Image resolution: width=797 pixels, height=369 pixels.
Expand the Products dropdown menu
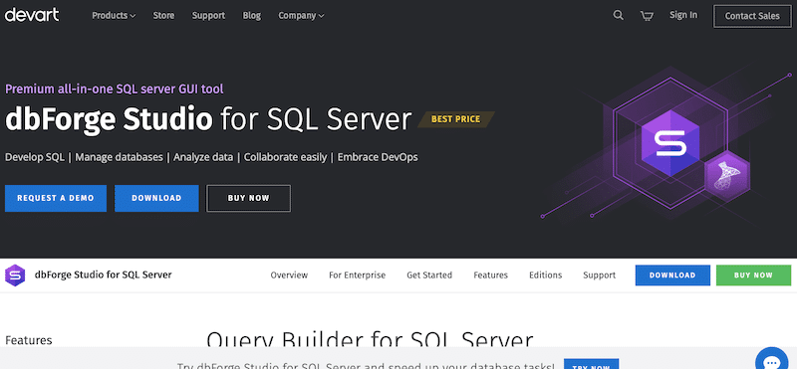click(x=114, y=15)
